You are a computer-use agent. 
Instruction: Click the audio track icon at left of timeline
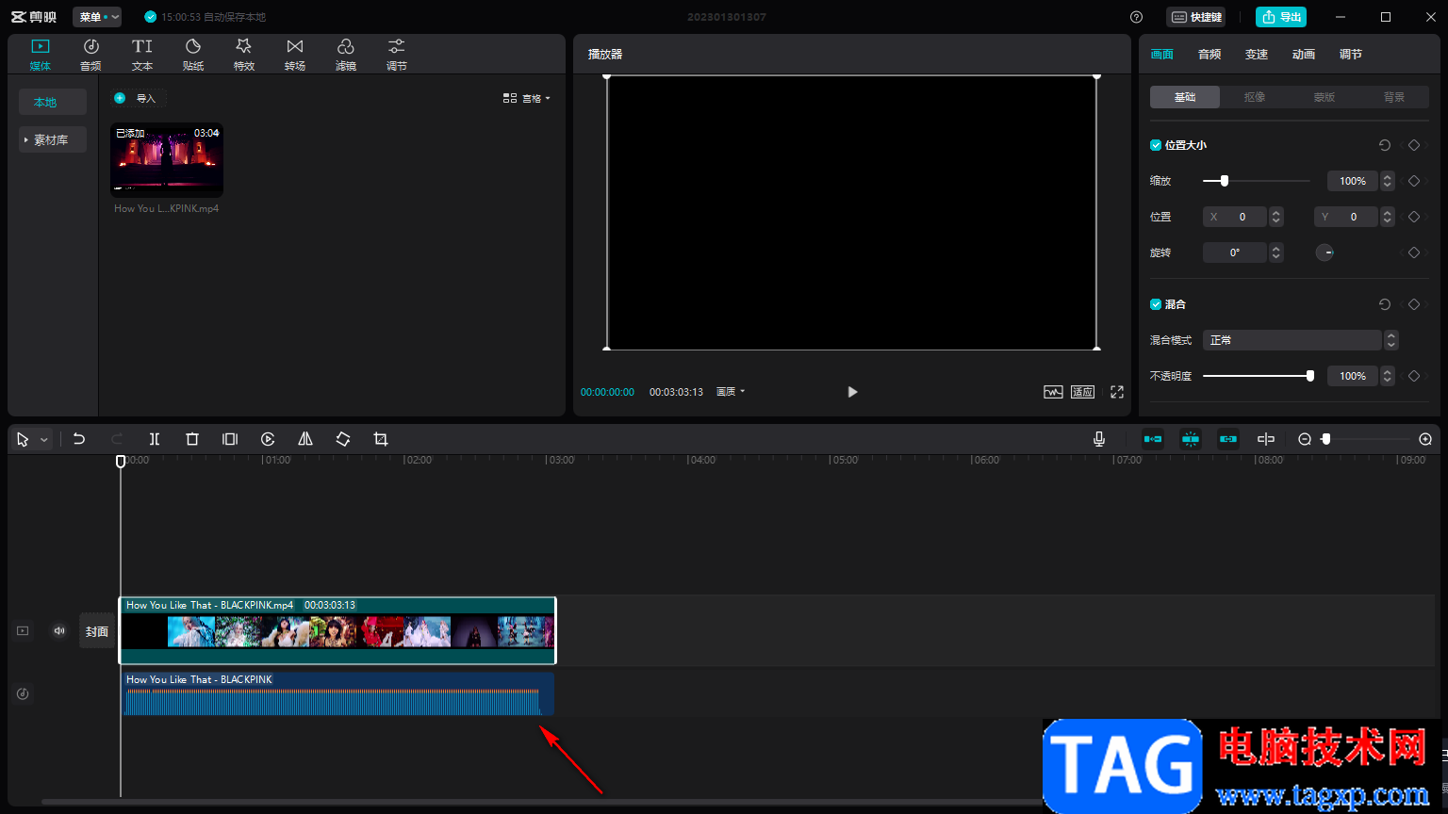tap(23, 694)
